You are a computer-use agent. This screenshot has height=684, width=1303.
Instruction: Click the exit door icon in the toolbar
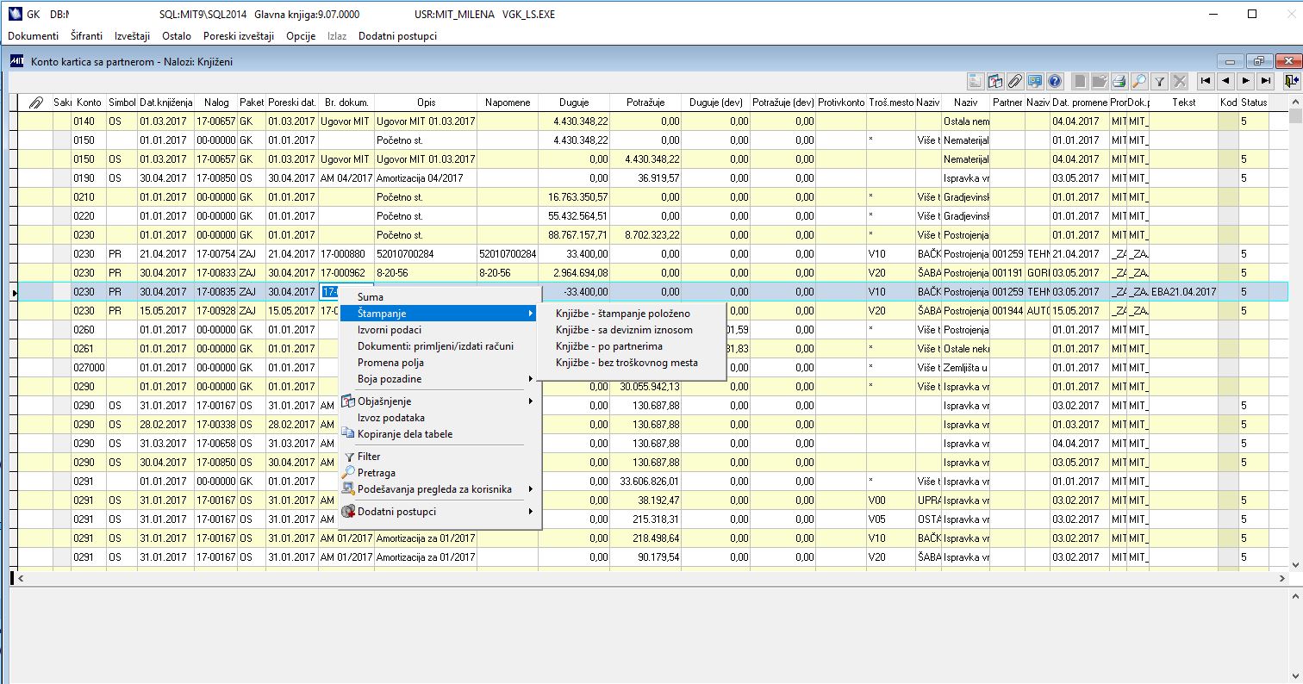tap(1290, 81)
